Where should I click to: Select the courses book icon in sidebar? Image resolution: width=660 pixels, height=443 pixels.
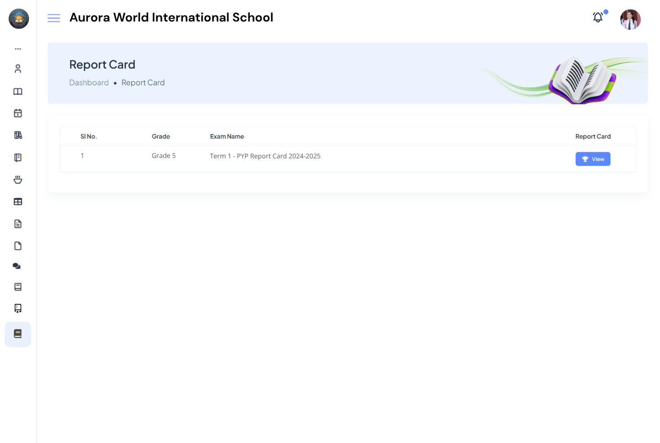tap(18, 91)
